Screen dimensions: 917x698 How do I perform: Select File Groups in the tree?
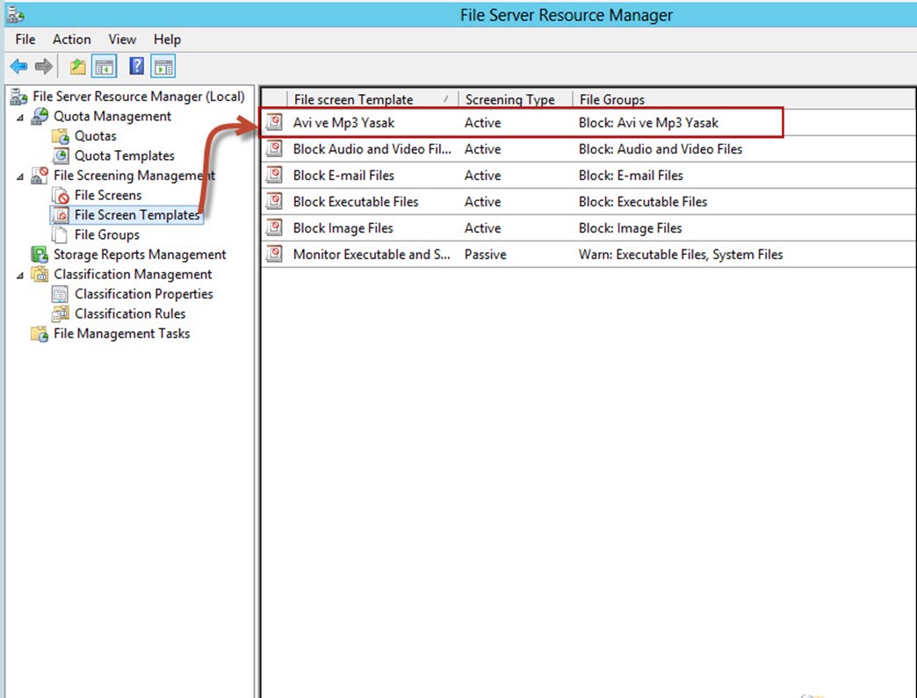pyautogui.click(x=107, y=235)
